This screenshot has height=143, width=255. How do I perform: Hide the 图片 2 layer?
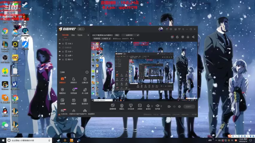60,59
